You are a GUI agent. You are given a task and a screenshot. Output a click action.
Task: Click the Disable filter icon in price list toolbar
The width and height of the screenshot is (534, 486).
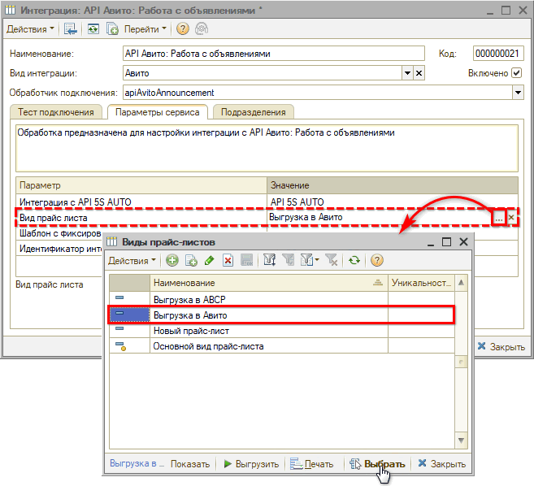tap(332, 261)
